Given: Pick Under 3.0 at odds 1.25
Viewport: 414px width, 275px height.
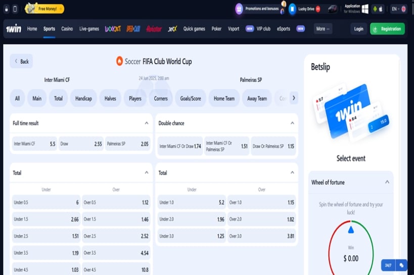Looking at the screenshot, I should pos(192,236).
